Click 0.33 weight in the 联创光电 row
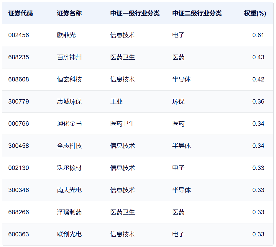Viewport: 276px width, 247px height. pyautogui.click(x=258, y=234)
